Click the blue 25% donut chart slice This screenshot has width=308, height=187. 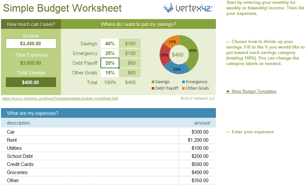pos(176,69)
